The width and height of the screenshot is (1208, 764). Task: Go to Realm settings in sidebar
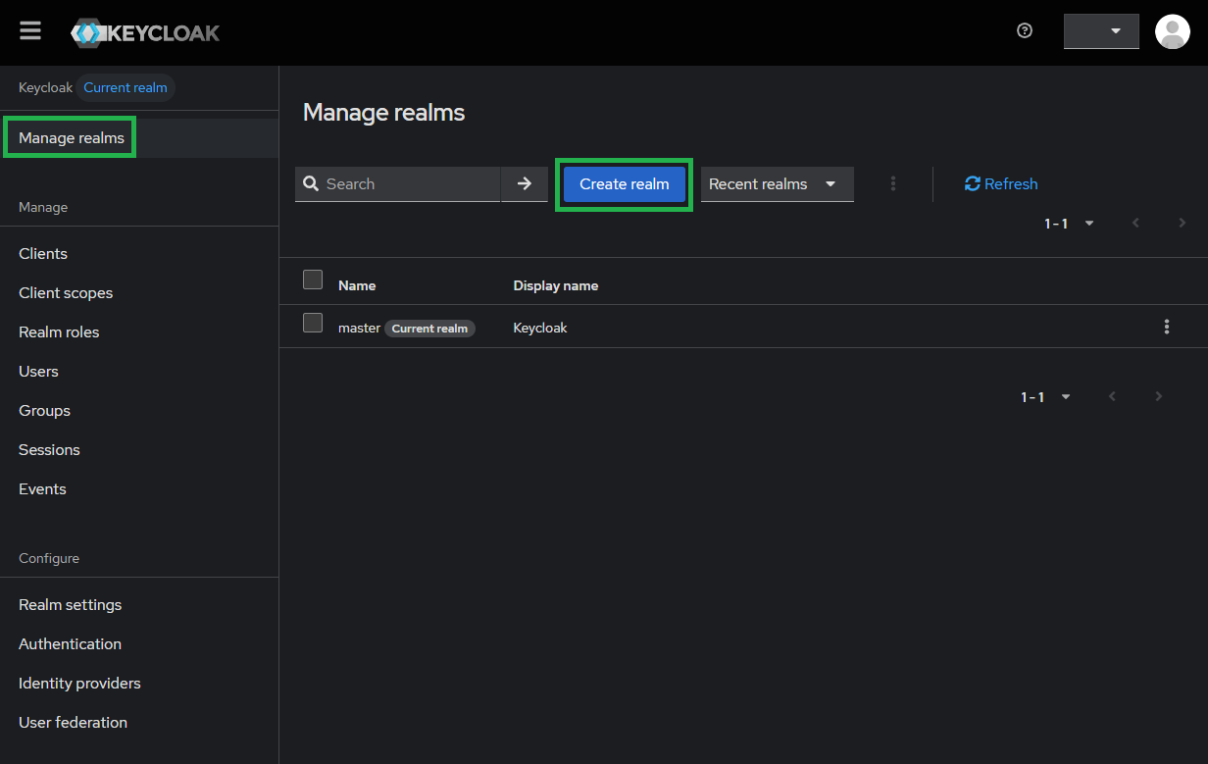71,604
